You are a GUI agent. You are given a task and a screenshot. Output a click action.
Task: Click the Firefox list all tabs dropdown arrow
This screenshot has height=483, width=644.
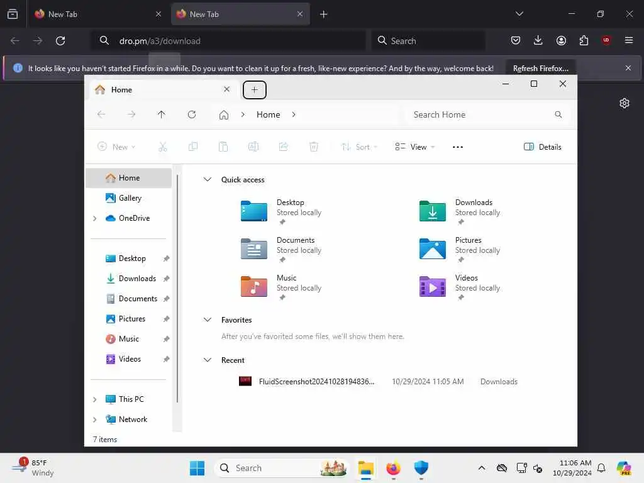click(x=519, y=14)
